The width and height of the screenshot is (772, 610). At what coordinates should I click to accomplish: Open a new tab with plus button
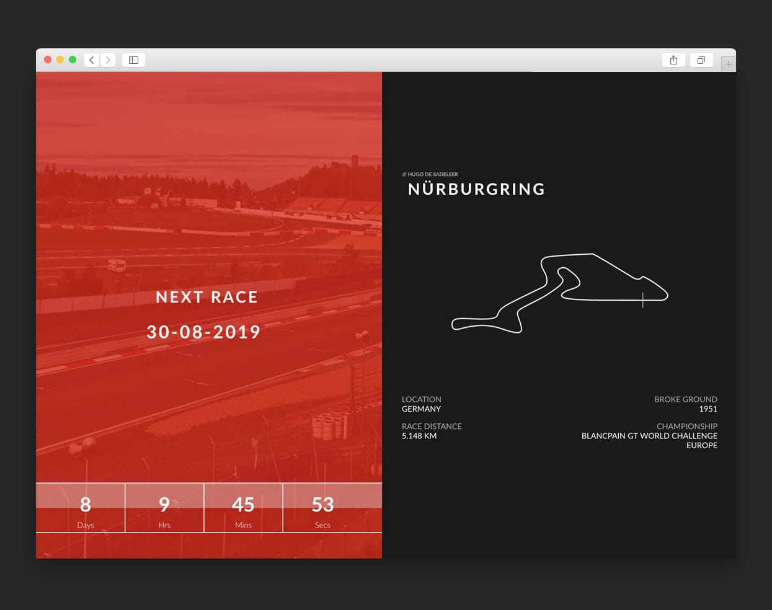729,64
